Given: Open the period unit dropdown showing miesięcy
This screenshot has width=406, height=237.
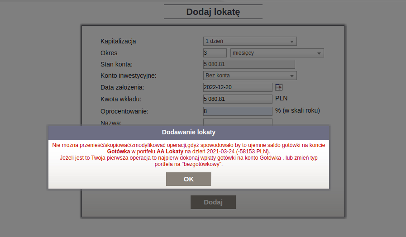Looking at the screenshot, I should [x=277, y=53].
